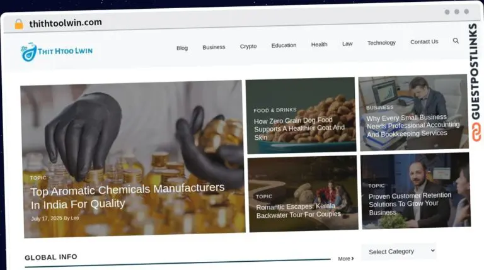Navigate to the Health category

click(319, 45)
